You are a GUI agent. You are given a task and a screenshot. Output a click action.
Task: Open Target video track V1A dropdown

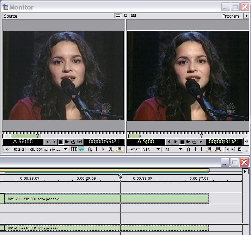[151, 150]
